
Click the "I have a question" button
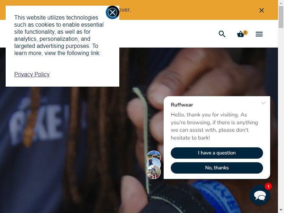[217, 153]
